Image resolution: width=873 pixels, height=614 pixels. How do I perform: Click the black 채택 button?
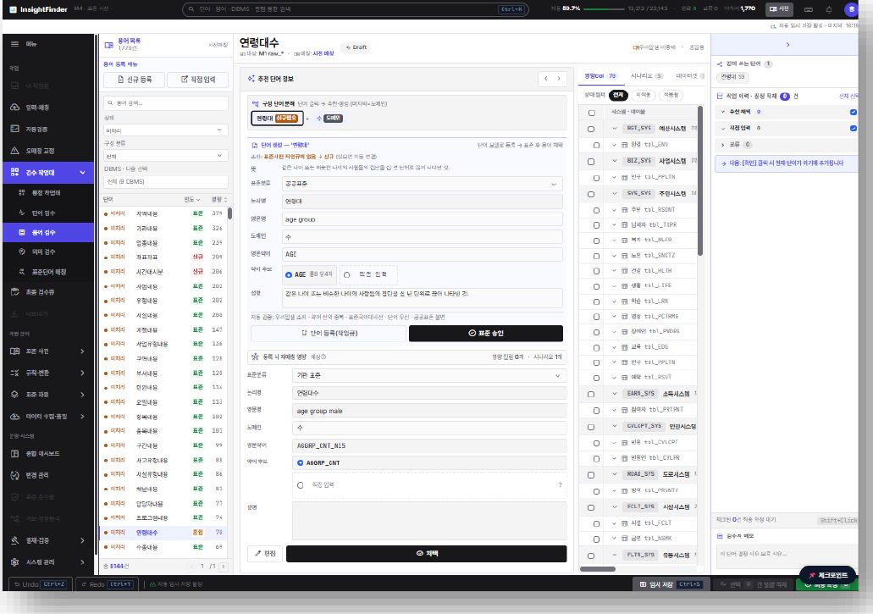[427, 553]
